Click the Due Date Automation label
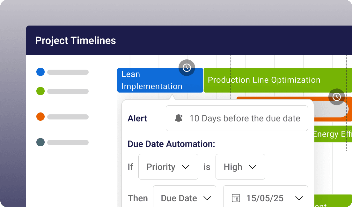The image size is (352, 207). click(x=171, y=144)
